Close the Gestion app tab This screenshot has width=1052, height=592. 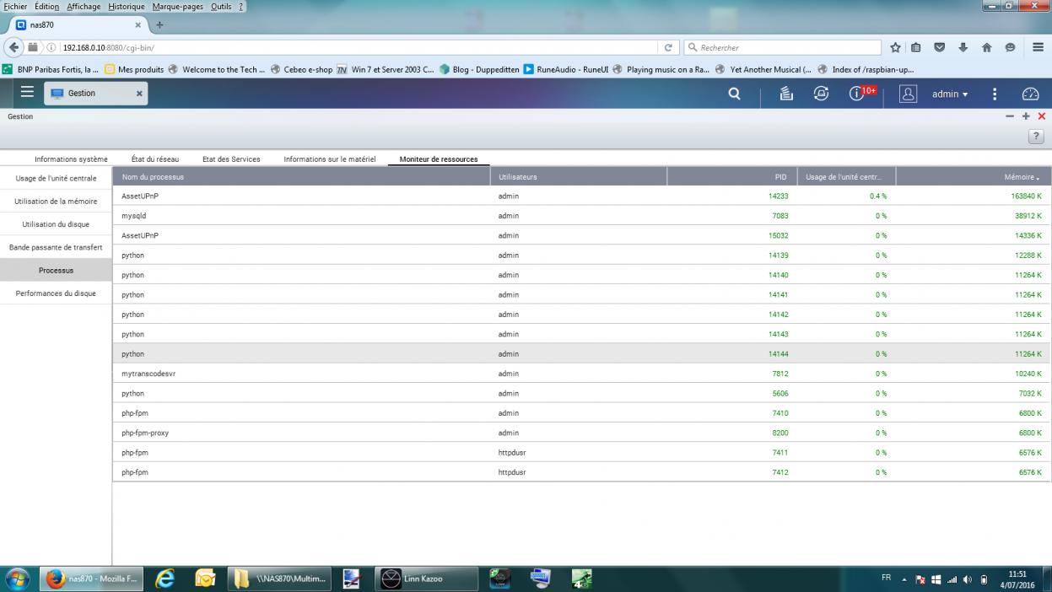pos(139,94)
